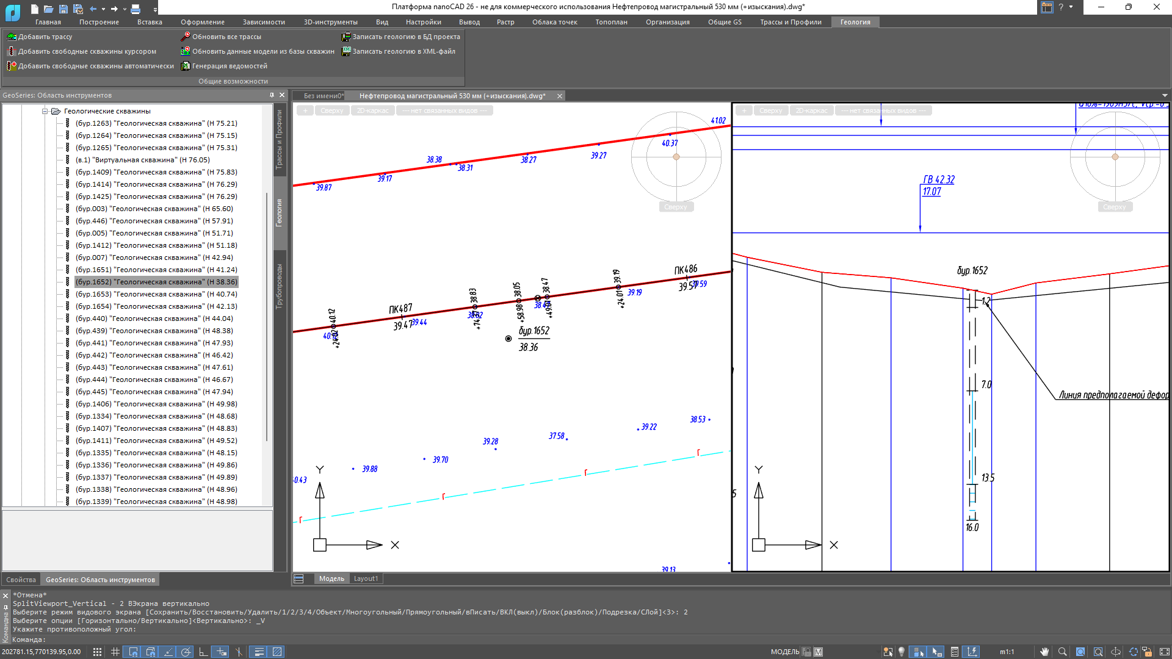Click Записать геологию в БД проекта
The width and height of the screenshot is (1172, 659).
pos(401,37)
